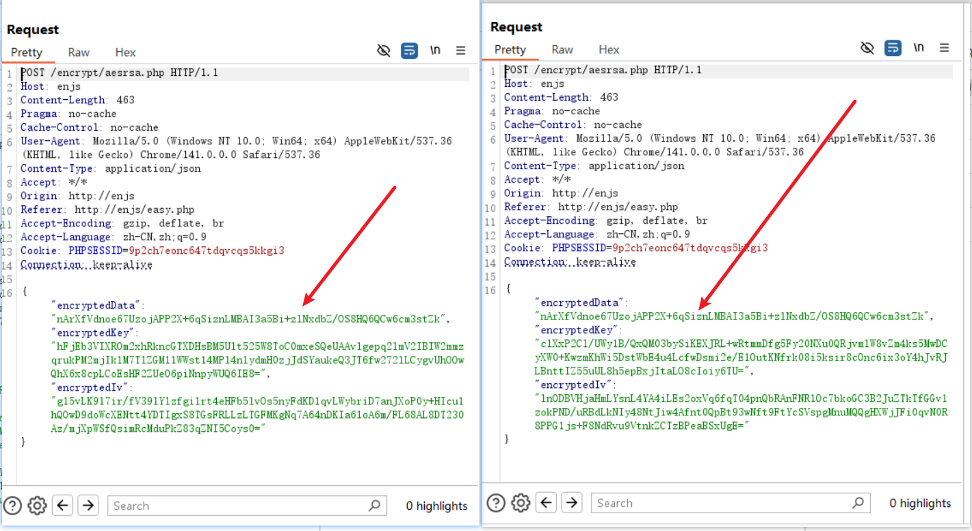Click magnifier icon in right search field
The width and height of the screenshot is (972, 531).
click(858, 503)
